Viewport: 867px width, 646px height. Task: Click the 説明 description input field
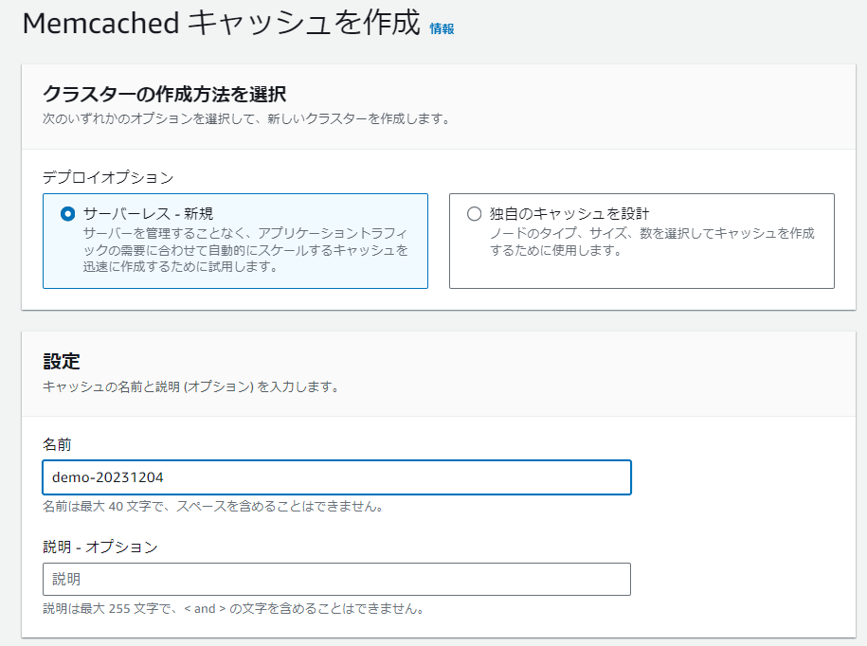coord(336,579)
